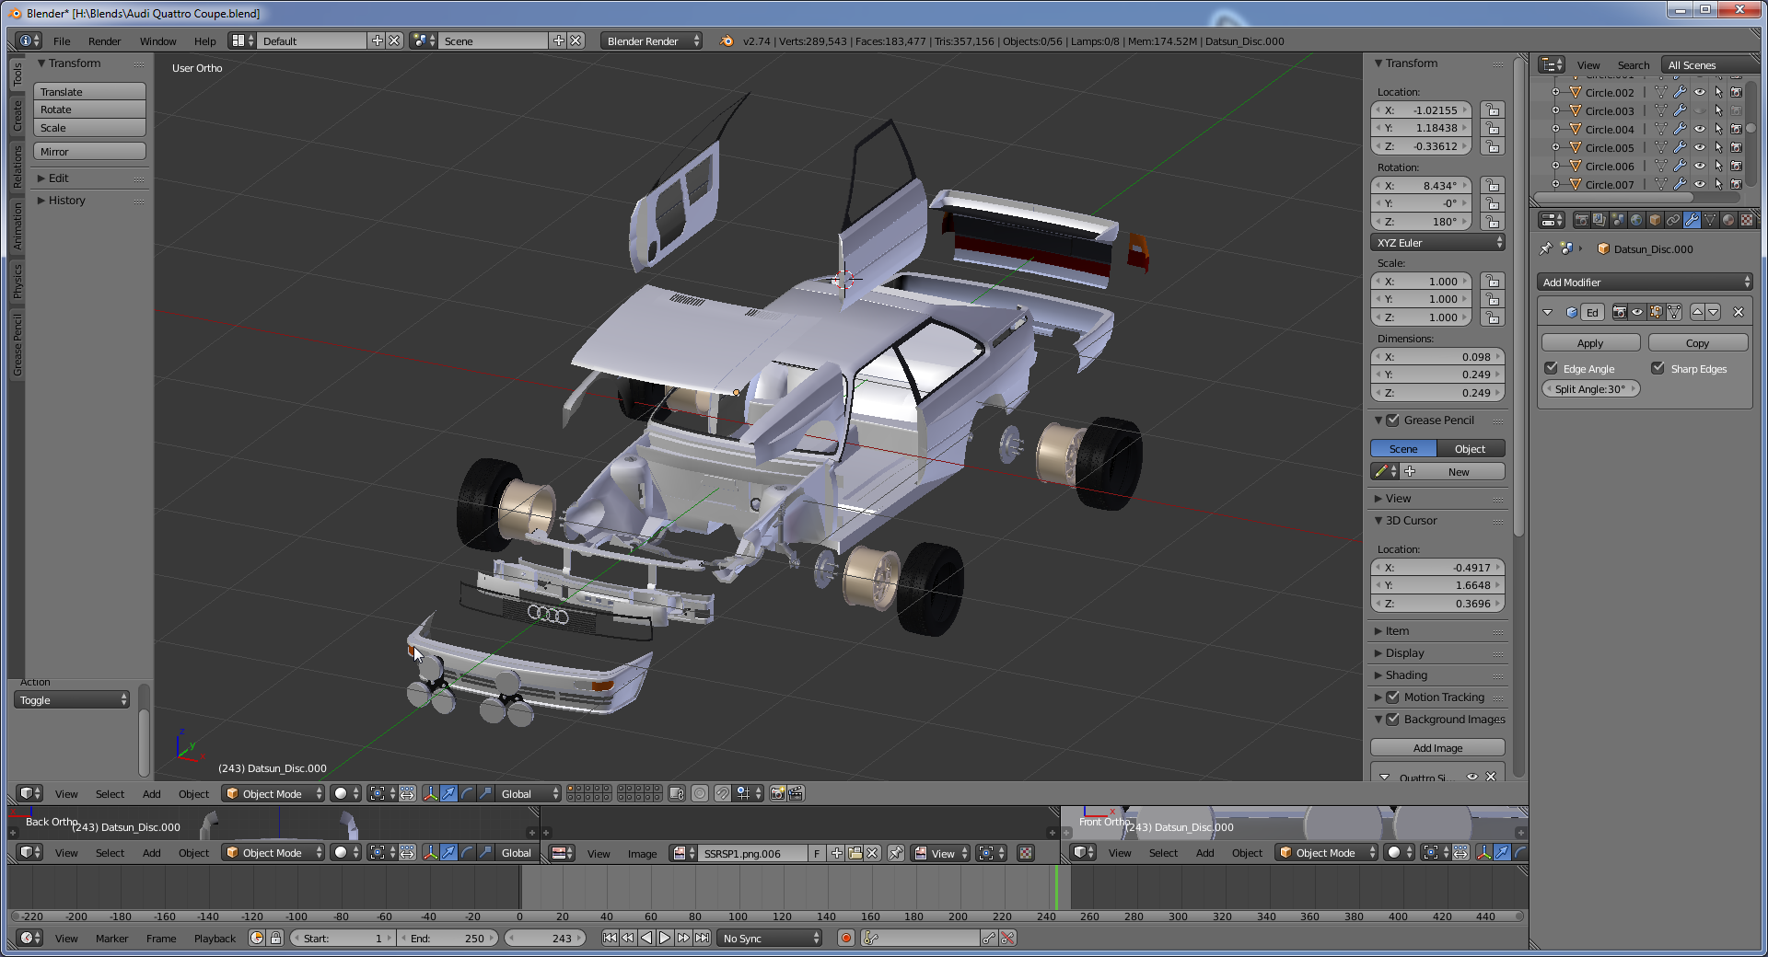Image resolution: width=1768 pixels, height=957 pixels.
Task: Open the World properties tab (globe icon)
Action: point(1636,220)
